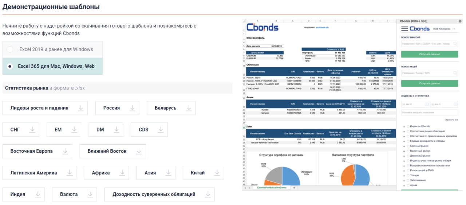Image resolution: width=466 pixels, height=205 pixels.
Task: Click Статистика рынка heading text
Action: [27, 88]
